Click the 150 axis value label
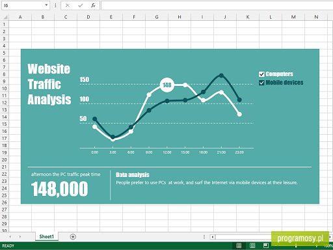 (84, 79)
